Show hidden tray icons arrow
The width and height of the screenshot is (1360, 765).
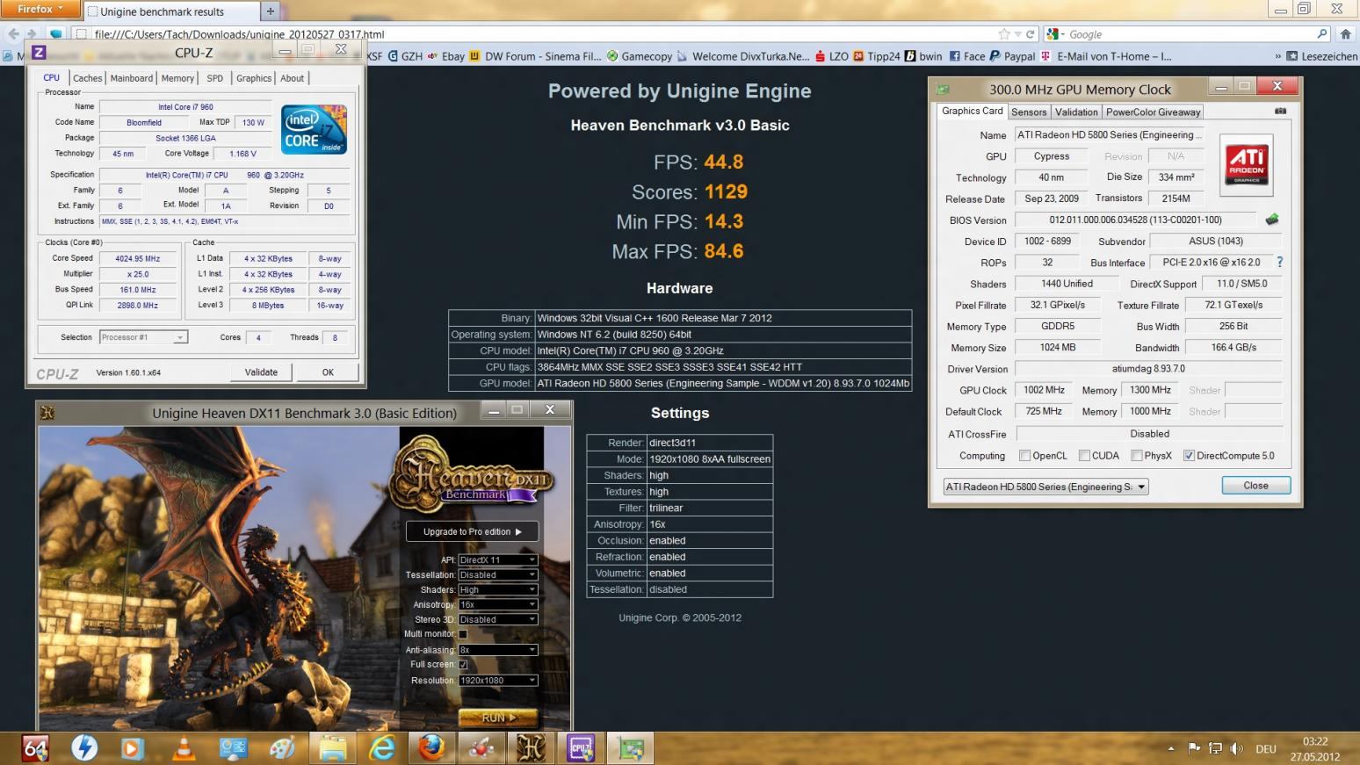(x=1171, y=748)
